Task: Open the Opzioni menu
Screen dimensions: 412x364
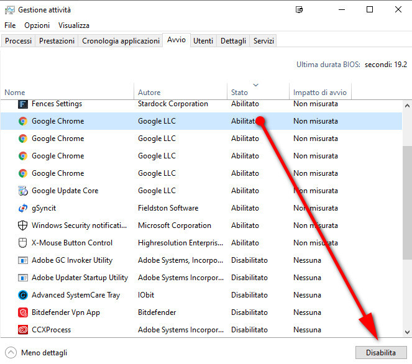Action: tap(37, 25)
